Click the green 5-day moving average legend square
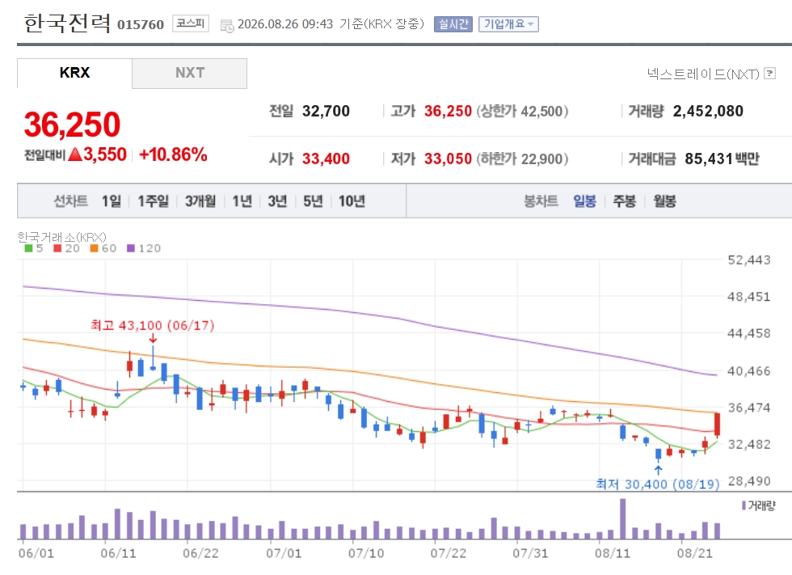Image resolution: width=792 pixels, height=575 pixels. click(28, 248)
